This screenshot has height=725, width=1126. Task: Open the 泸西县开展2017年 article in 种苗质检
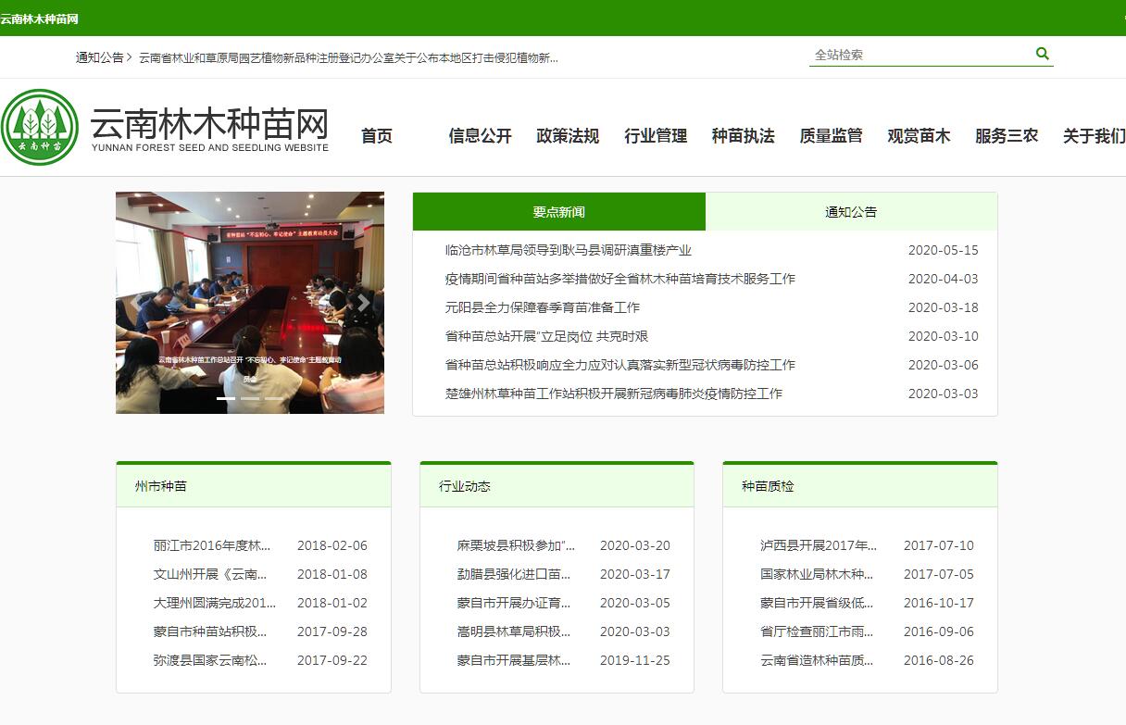pyautogui.click(x=818, y=545)
